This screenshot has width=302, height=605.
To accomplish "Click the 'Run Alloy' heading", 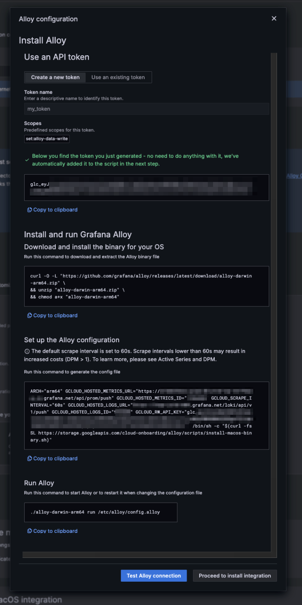I will tap(39, 483).
